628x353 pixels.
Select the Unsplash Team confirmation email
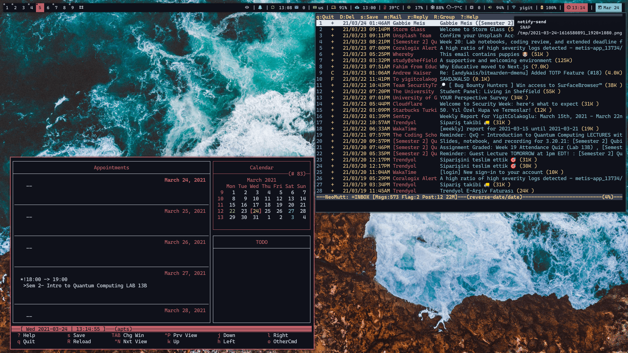click(x=415, y=36)
